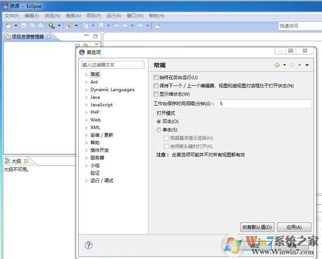Click the Pin Editor toolbar icon
Viewport: 322px width, 259px height.
tap(158, 26)
